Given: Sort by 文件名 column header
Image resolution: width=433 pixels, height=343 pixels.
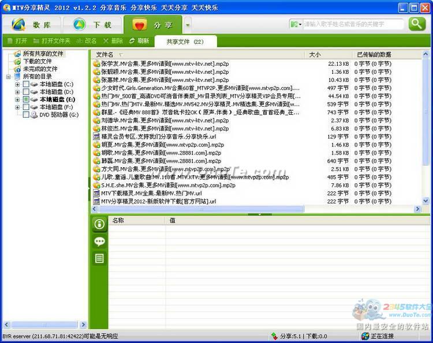Looking at the screenshot, I should [x=197, y=55].
